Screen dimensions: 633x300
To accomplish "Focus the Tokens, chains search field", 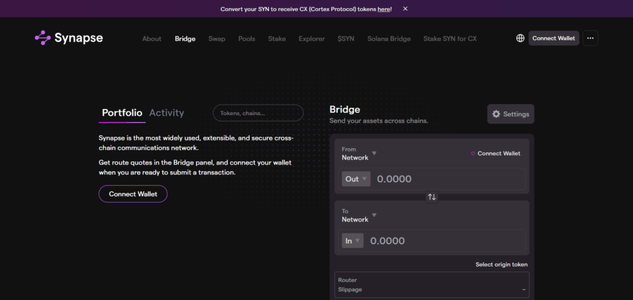I will tap(258, 113).
